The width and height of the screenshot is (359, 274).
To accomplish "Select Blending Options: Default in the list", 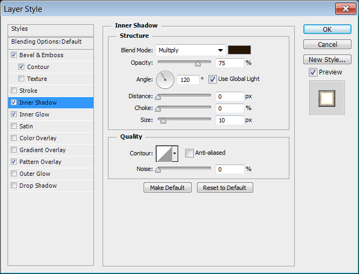I will 46,42.
